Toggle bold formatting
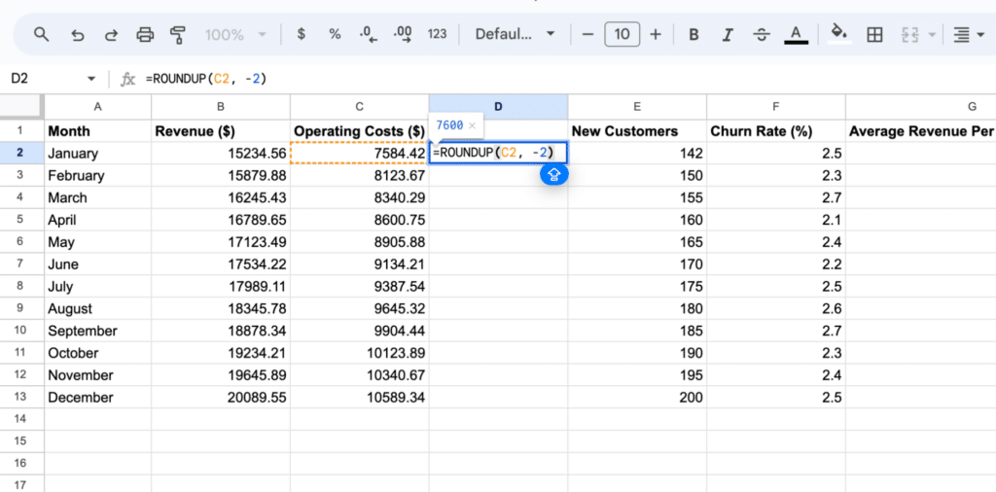Viewport: 996px width, 492px height. (694, 34)
